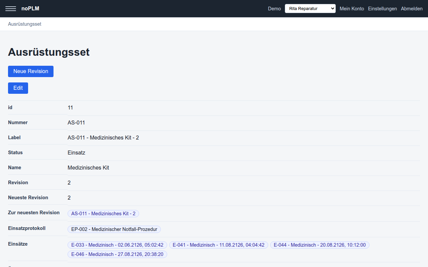Go to Mein Konto
Viewport: 428px width, 267px height.
point(352,9)
